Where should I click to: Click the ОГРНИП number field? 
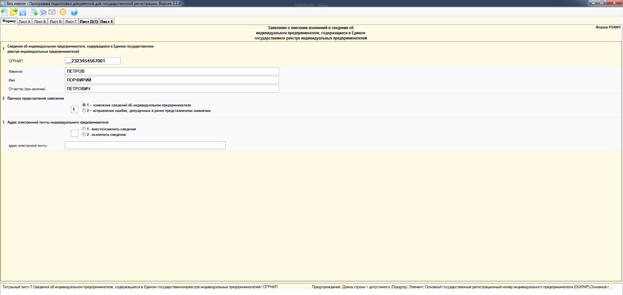tap(93, 61)
